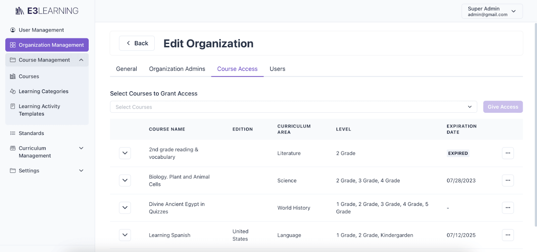
Task: Open the Super Admin account dropdown
Action: click(492, 11)
